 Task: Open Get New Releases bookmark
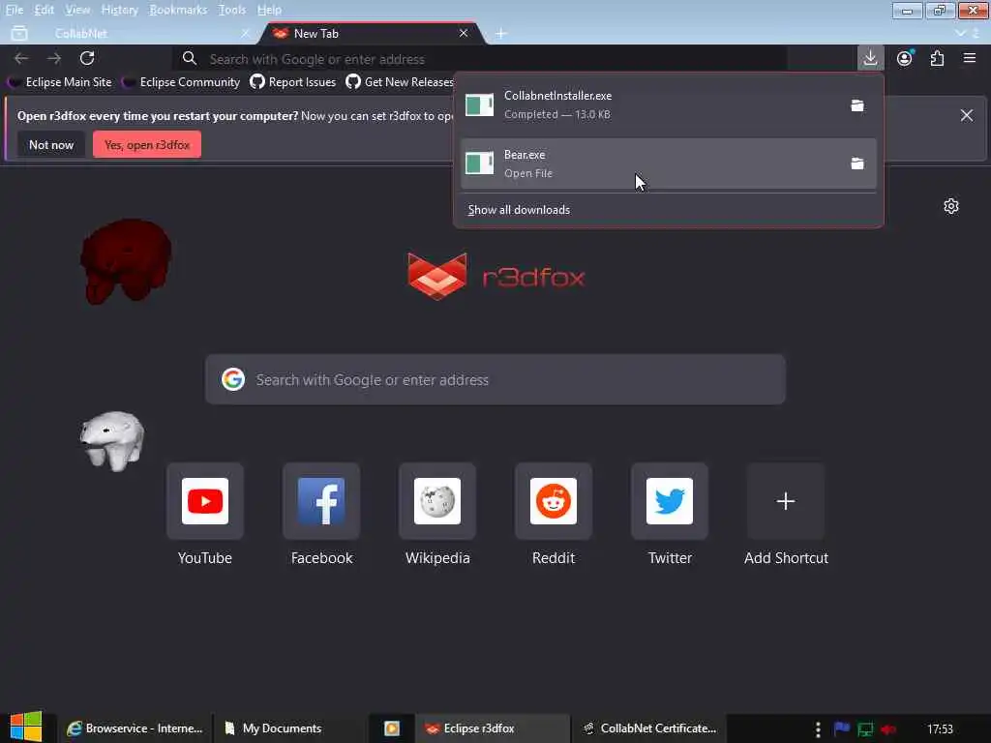pyautogui.click(x=400, y=82)
